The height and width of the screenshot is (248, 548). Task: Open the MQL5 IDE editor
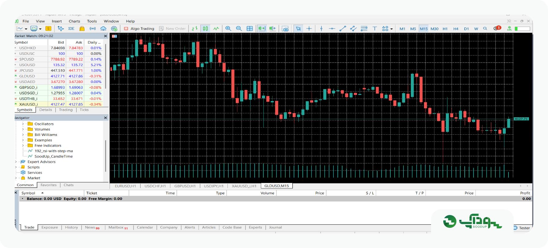(x=71, y=28)
